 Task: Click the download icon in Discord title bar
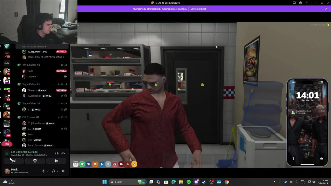click(307, 3)
